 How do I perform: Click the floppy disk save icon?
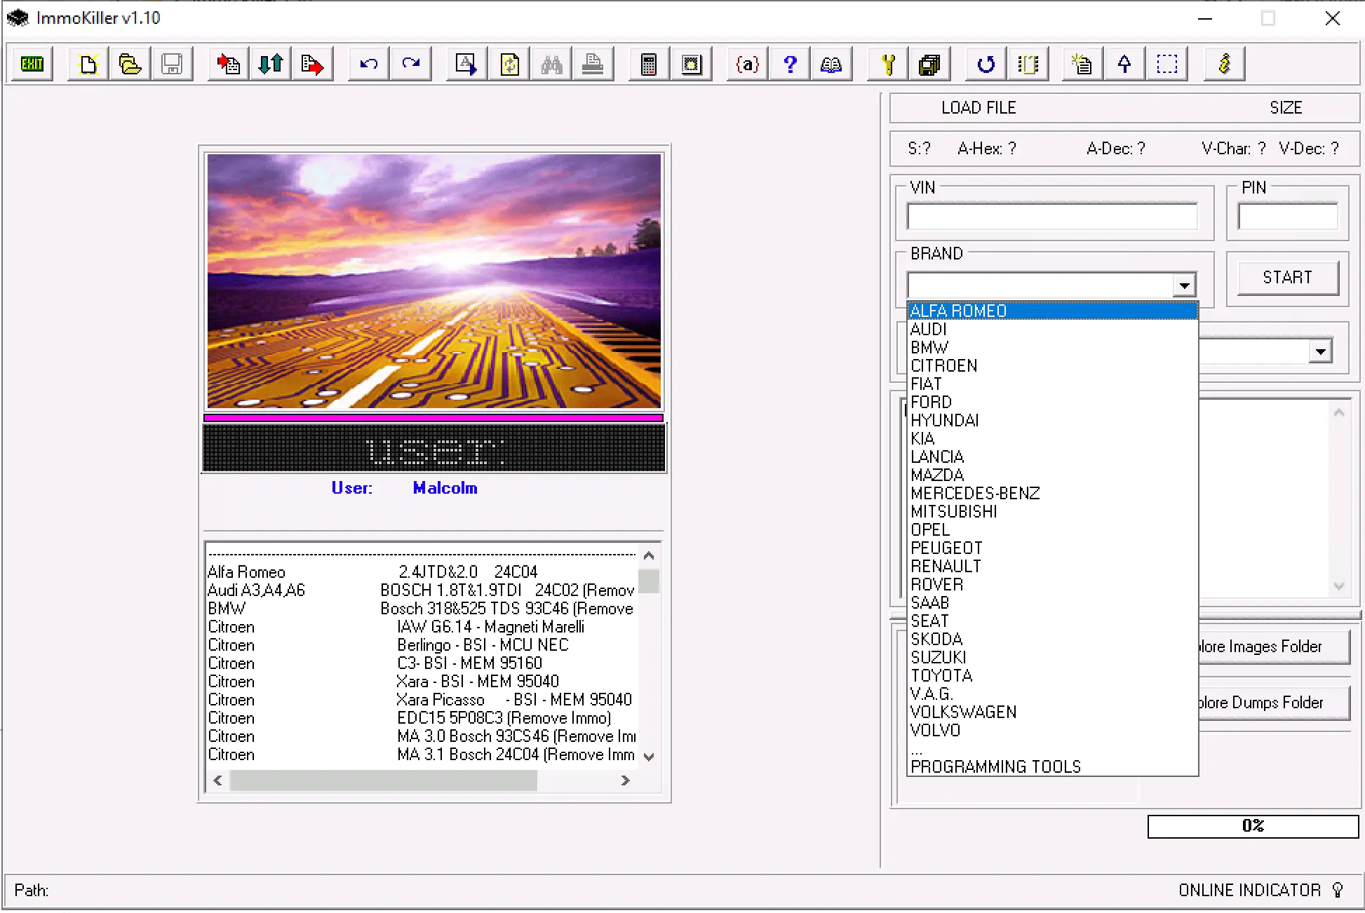coord(172,65)
